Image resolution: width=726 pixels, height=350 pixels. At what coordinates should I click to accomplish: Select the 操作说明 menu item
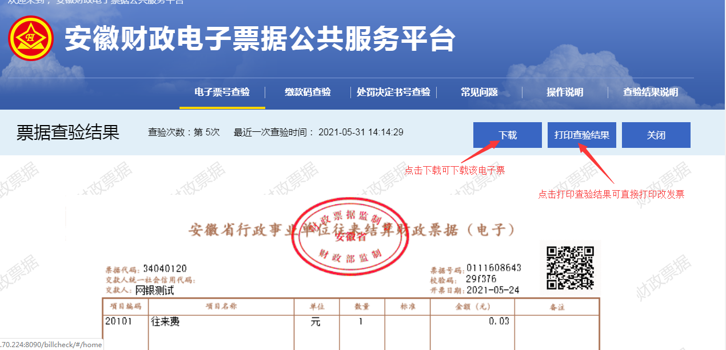565,92
